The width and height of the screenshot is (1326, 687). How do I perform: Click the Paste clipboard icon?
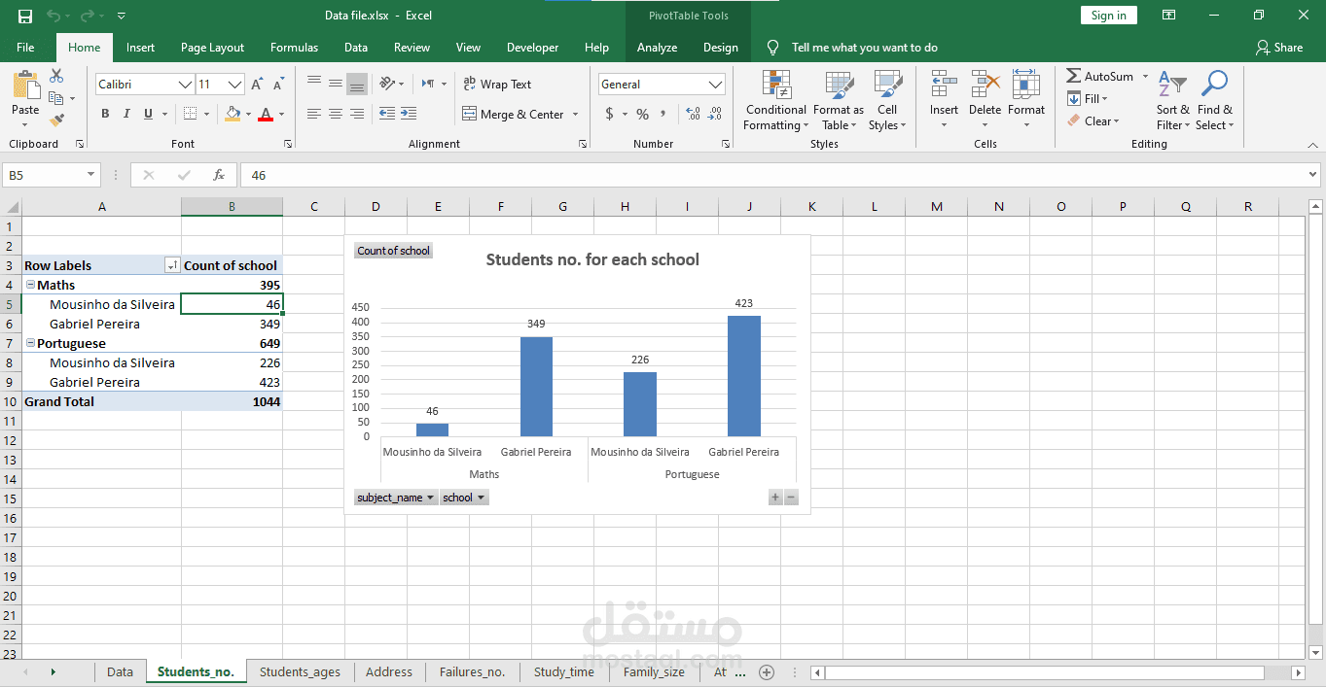click(25, 86)
